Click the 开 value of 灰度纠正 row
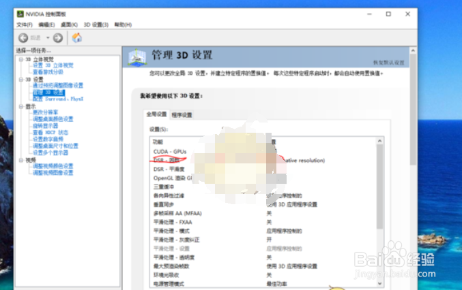 pos(269,240)
